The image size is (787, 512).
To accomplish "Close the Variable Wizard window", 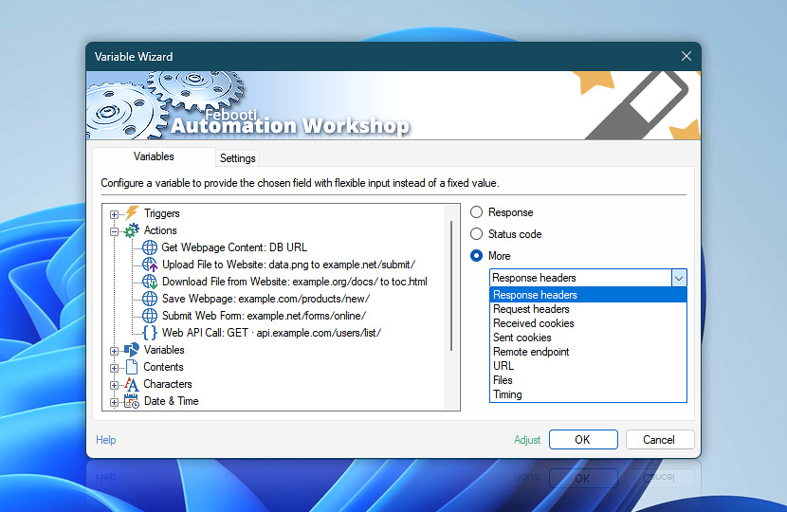I will [x=686, y=56].
